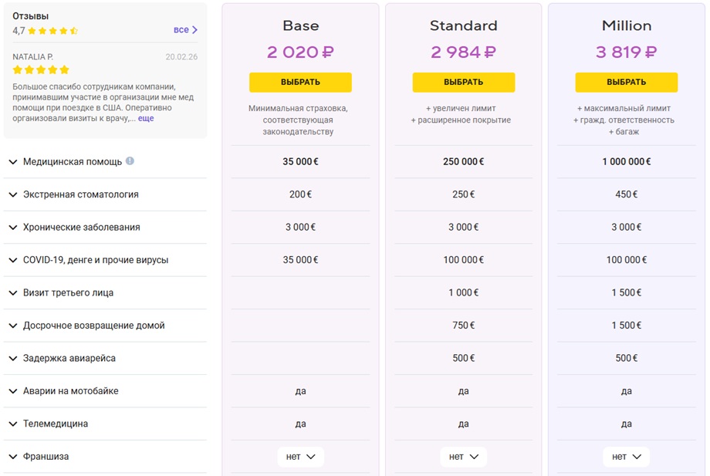The height and width of the screenshot is (476, 710).
Task: Expand the Медицинская помощь row
Action: pyautogui.click(x=105, y=162)
